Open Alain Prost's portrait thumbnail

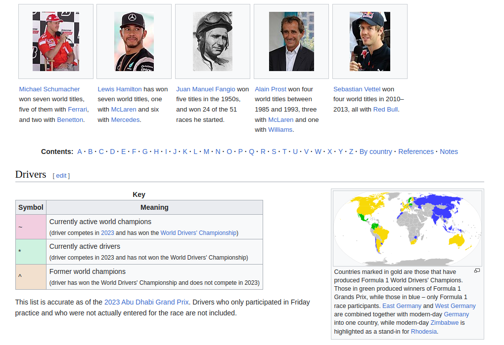[x=291, y=41]
